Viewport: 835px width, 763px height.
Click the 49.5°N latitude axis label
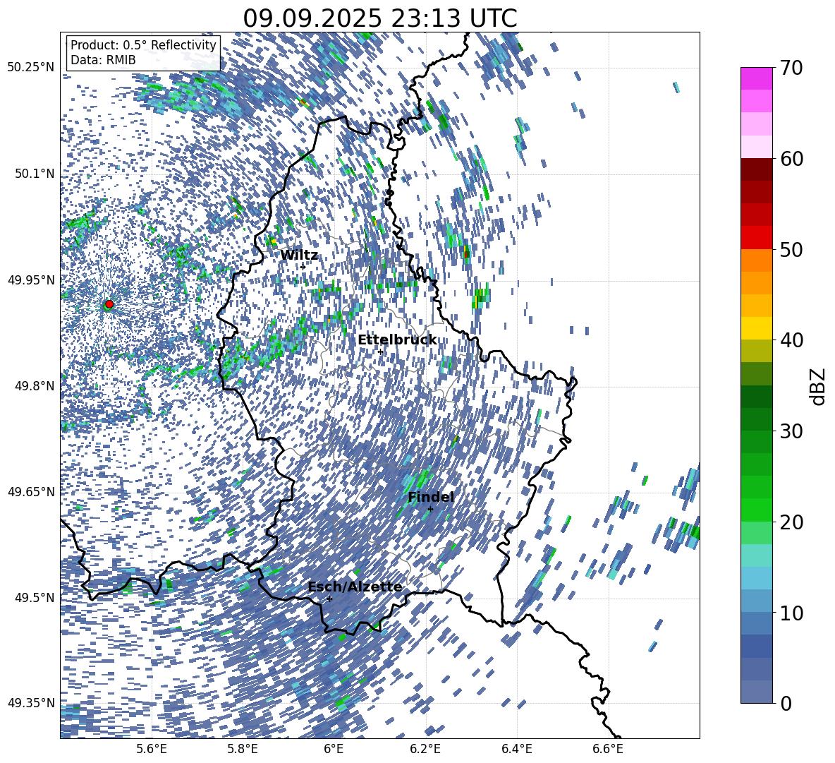33,598
